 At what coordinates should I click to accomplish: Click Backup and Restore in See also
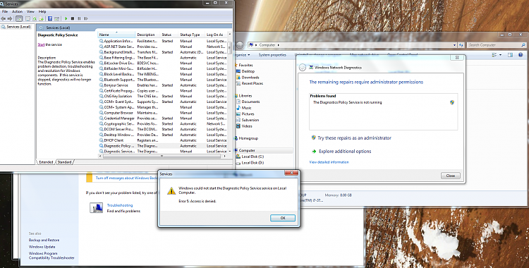tap(44, 240)
